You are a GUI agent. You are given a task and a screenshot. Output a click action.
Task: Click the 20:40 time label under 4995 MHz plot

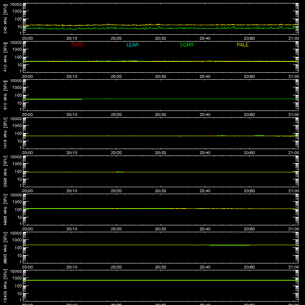point(205,229)
